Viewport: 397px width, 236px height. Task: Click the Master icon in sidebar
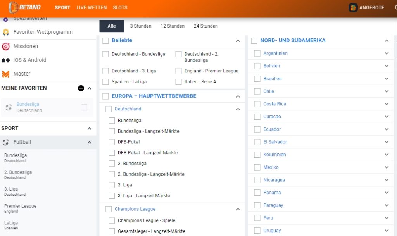(x=6, y=74)
